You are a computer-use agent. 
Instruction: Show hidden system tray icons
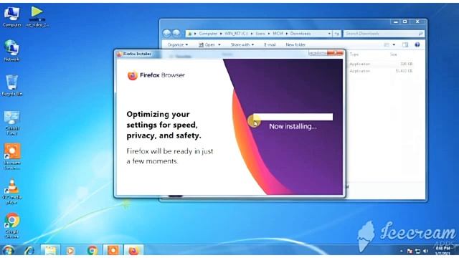[x=401, y=252]
